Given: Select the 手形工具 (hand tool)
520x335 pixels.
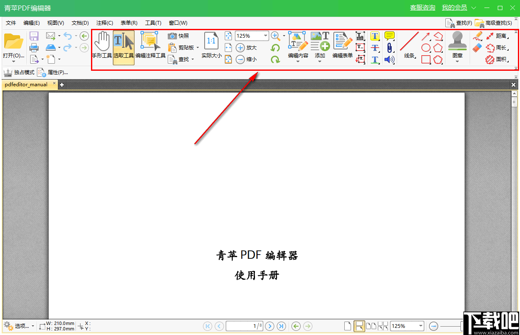Looking at the screenshot, I should [x=102, y=44].
